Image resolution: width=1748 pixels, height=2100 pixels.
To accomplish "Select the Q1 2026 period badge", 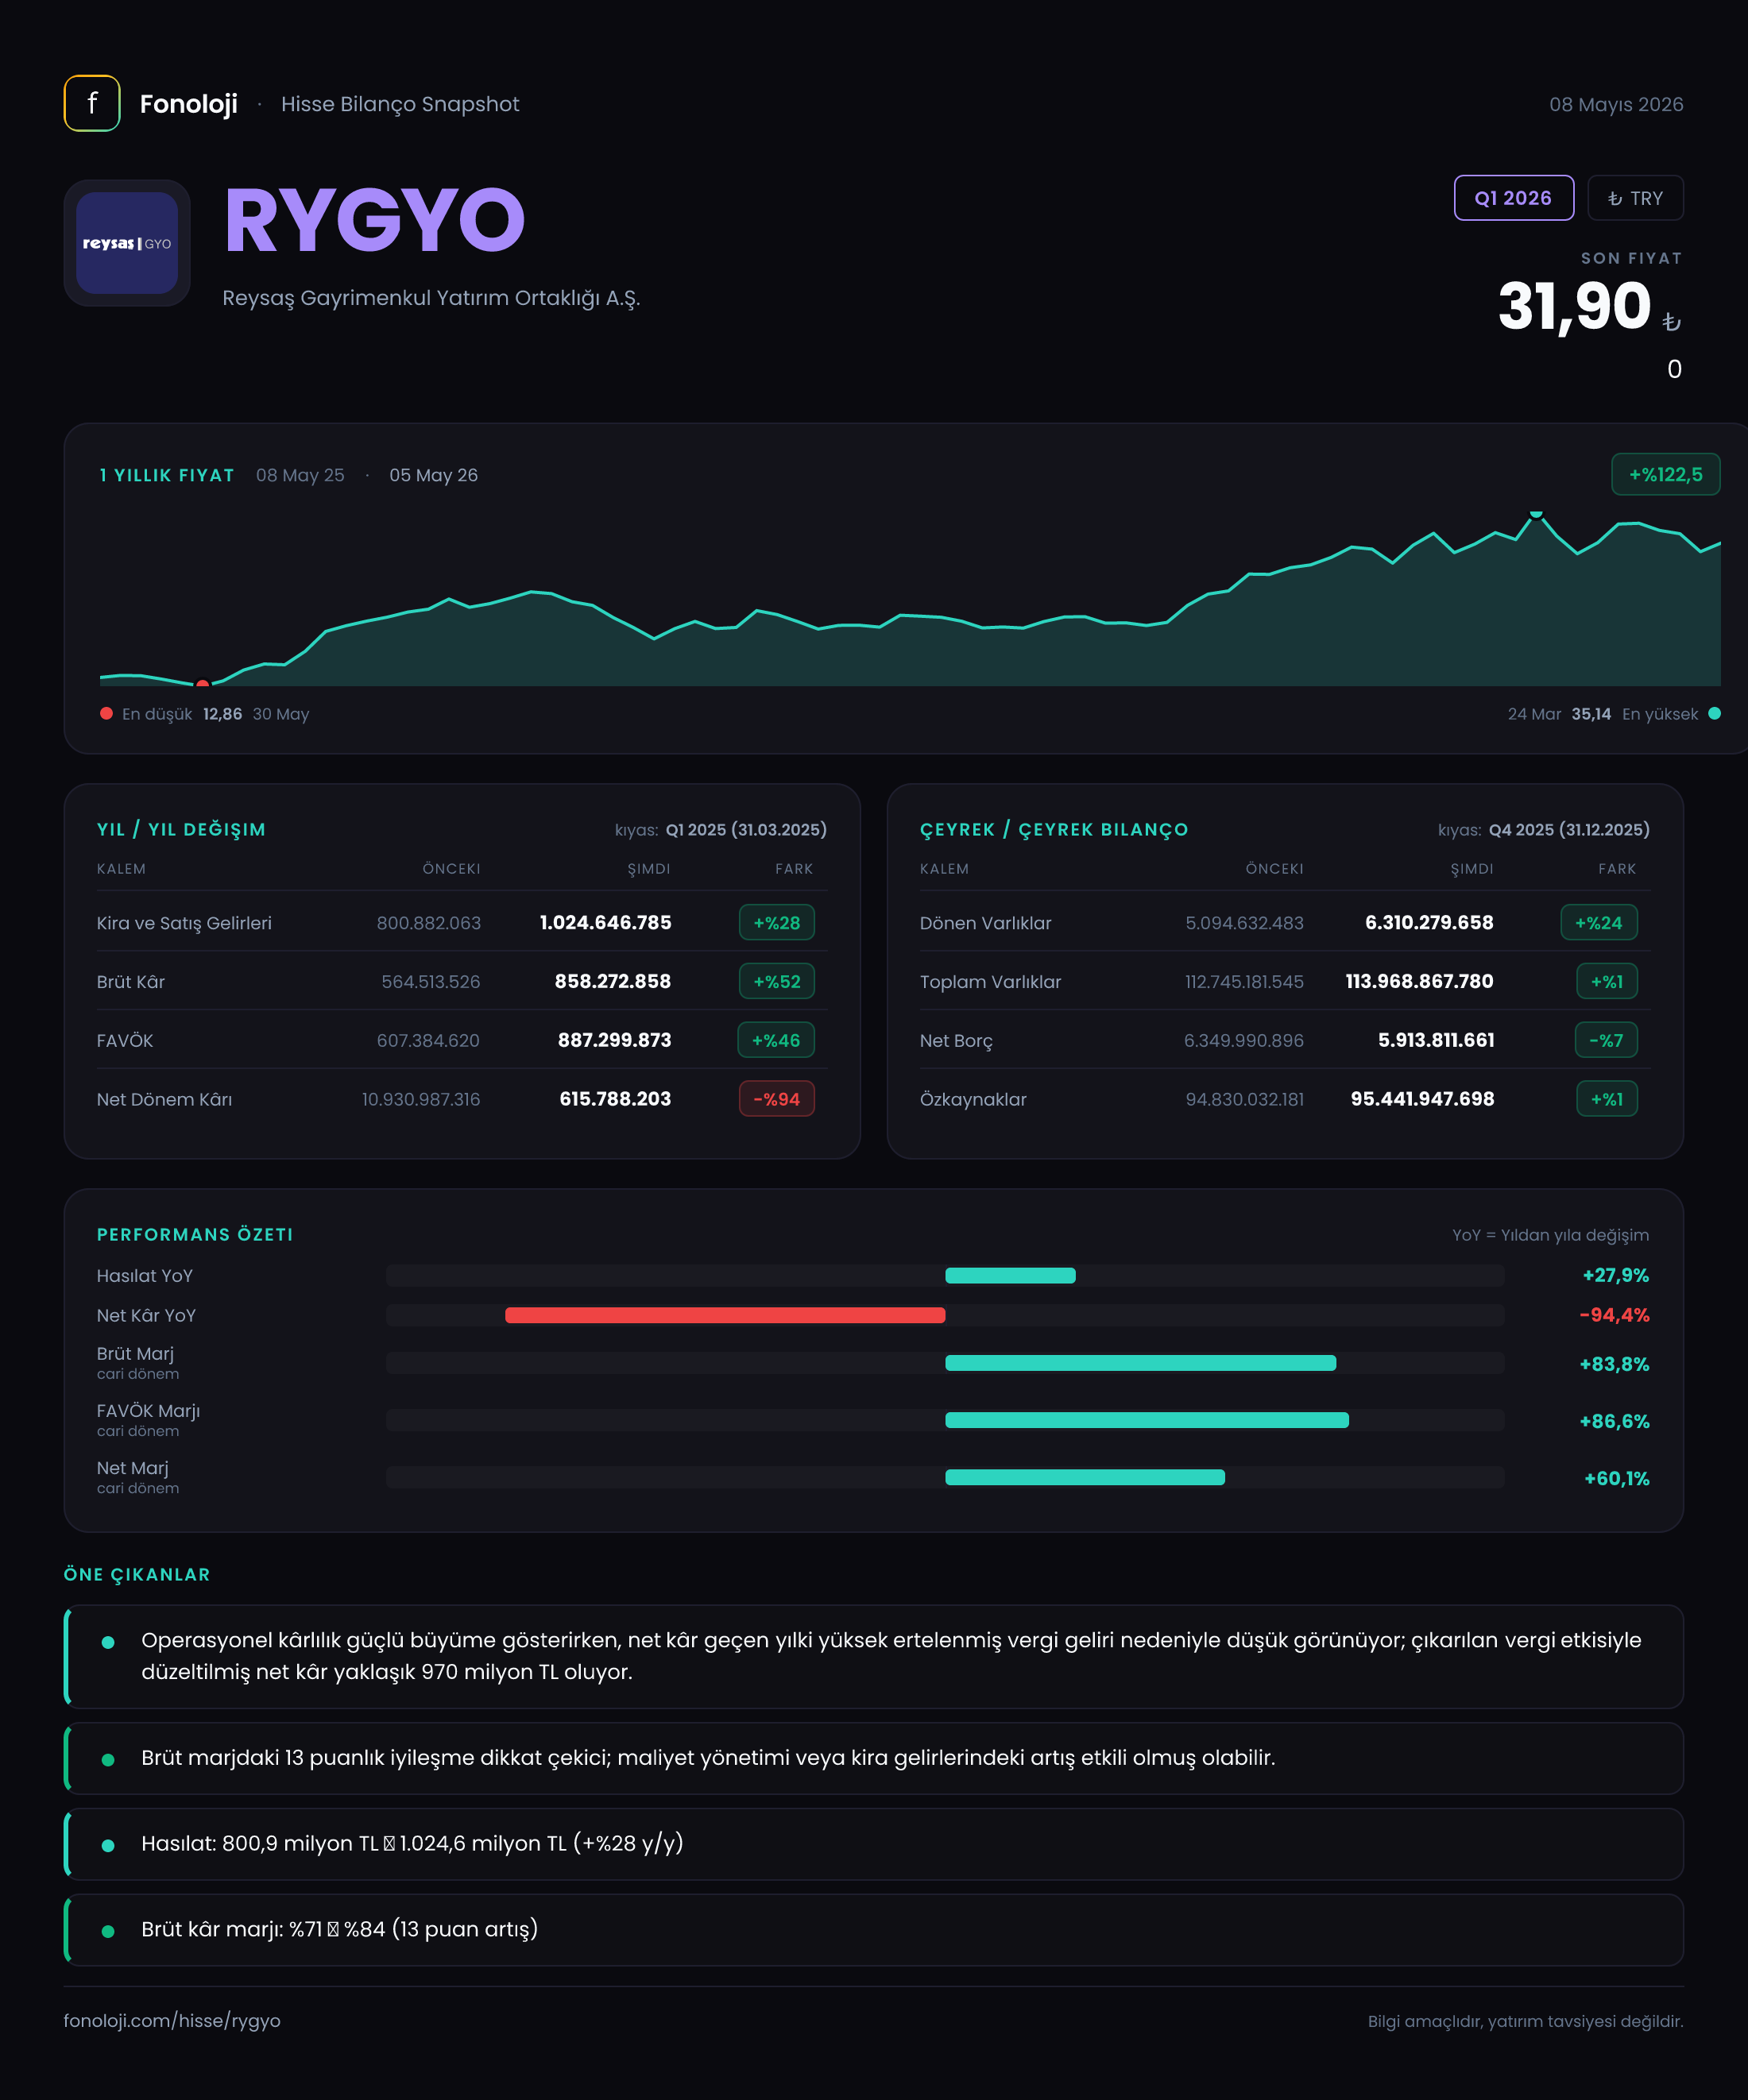I will tap(1513, 198).
